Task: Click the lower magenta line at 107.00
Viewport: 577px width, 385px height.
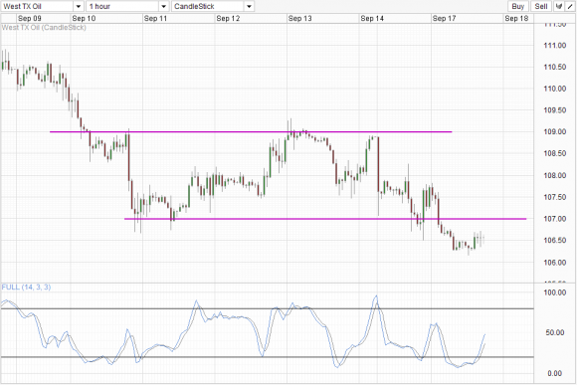Action: coord(325,219)
